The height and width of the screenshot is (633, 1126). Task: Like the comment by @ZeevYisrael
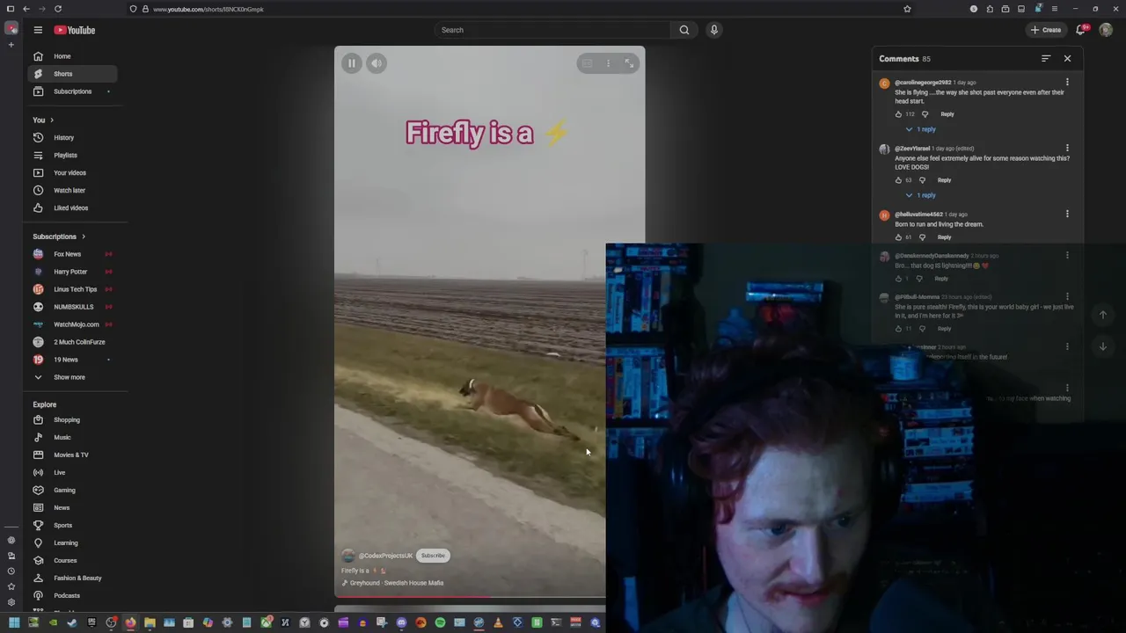[x=898, y=180]
